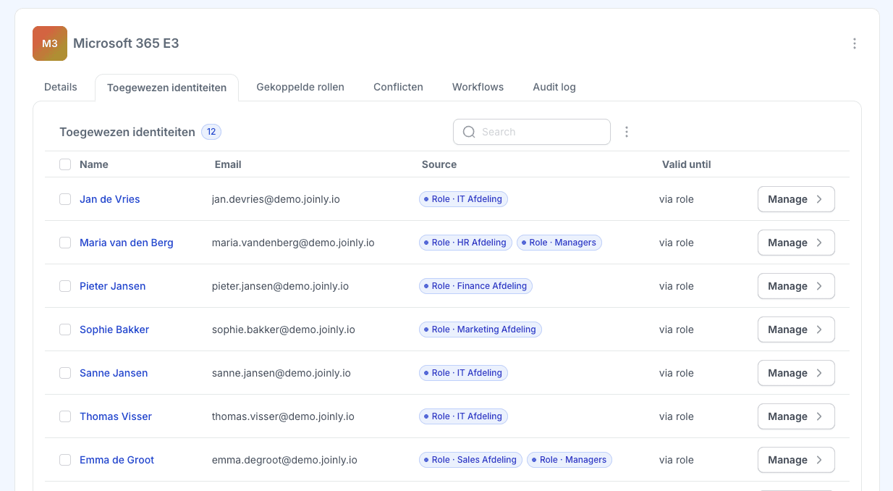Click email sanne.jansen@demo.joinly.io
Viewport: 893px width, 491px height.
[x=282, y=373]
